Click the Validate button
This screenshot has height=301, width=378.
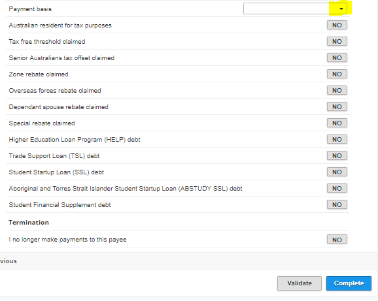(x=300, y=283)
